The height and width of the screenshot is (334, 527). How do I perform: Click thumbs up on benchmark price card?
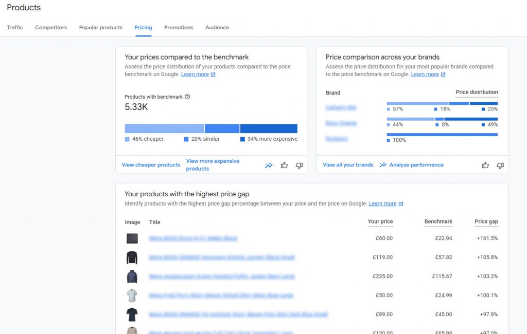coord(284,165)
